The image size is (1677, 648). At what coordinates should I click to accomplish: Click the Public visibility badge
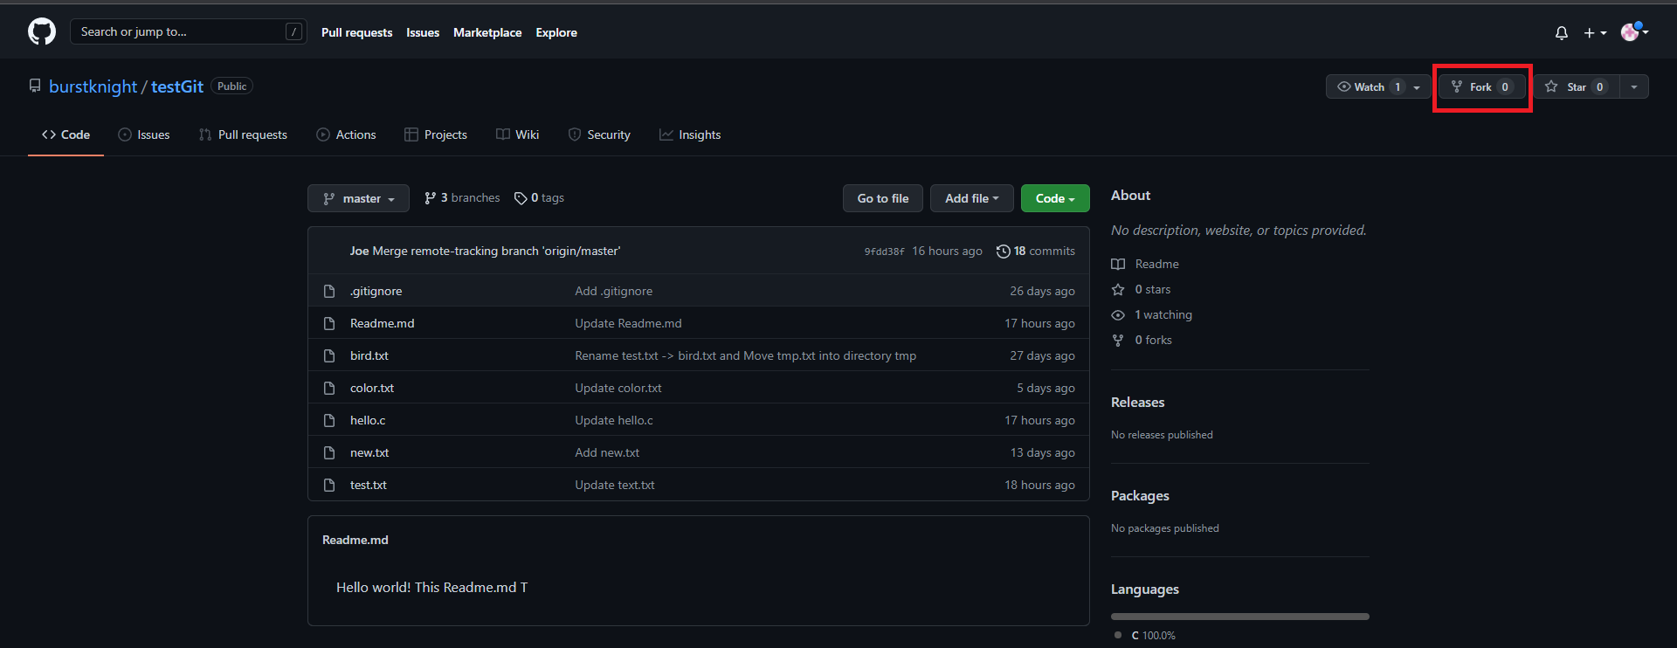[x=231, y=86]
